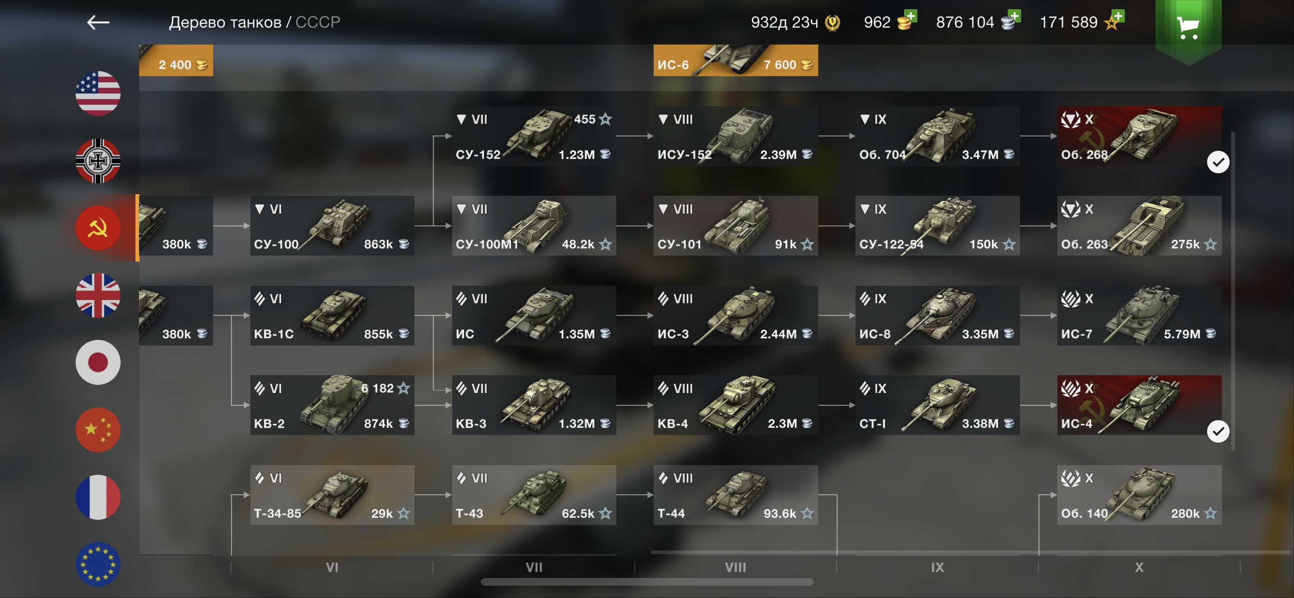Jump to tier X column label
Image resolution: width=1294 pixels, height=598 pixels.
click(x=1139, y=567)
